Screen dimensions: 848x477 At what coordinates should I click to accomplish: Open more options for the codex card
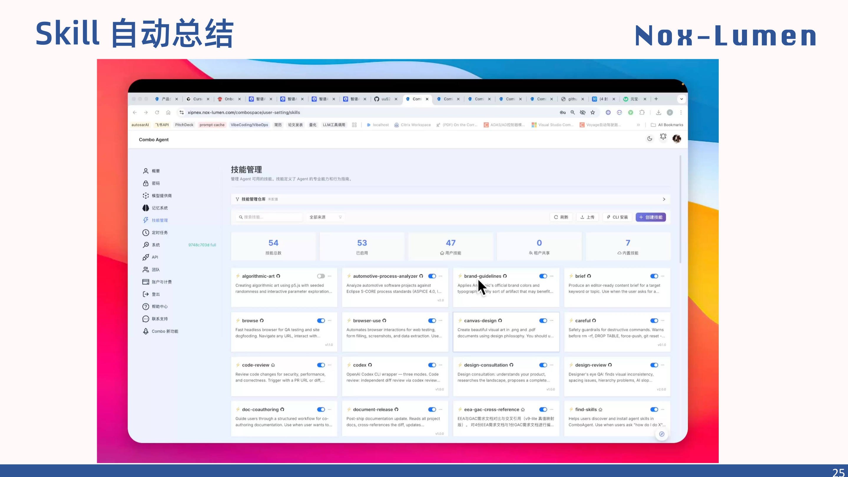pyautogui.click(x=440, y=365)
